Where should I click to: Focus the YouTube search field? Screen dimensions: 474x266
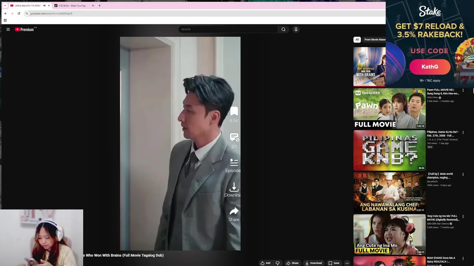(228, 29)
